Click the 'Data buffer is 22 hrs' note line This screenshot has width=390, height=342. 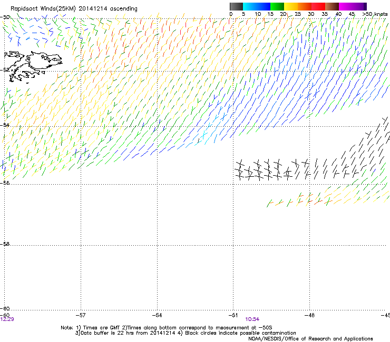186,333
